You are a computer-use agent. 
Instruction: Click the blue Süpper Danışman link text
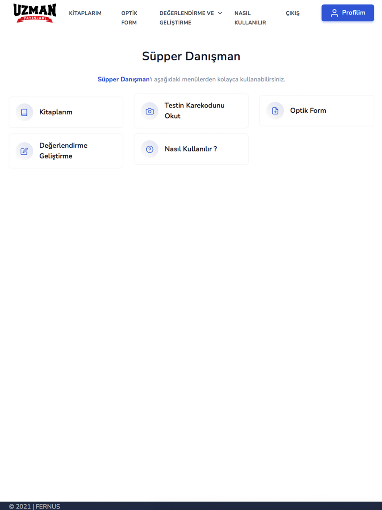tap(123, 80)
